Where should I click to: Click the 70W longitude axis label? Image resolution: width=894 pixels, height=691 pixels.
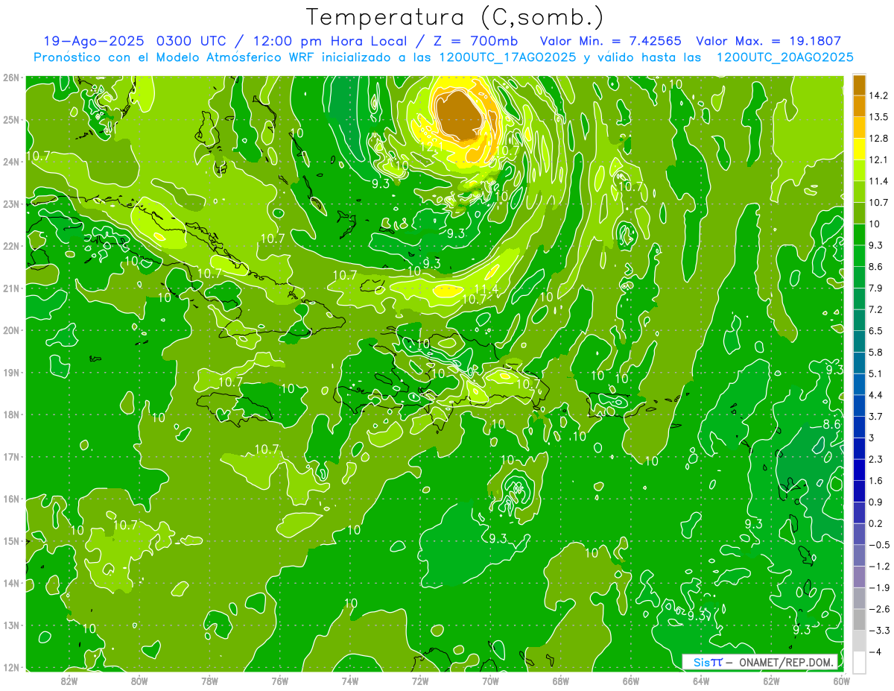(491, 681)
